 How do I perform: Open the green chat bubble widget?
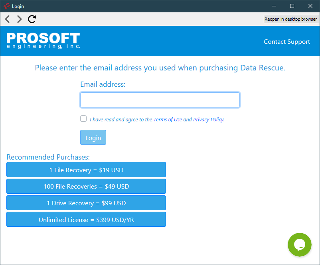299,245
